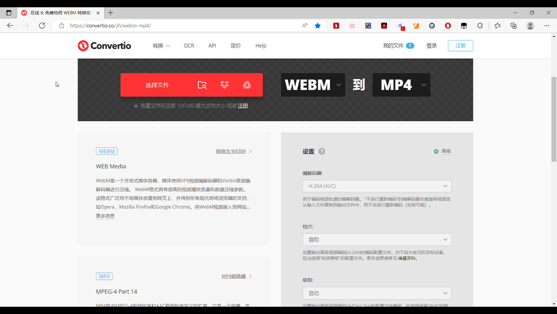Open the Collections icon in toolbar
Screen dimensions: 557x314
(x=513, y=26)
